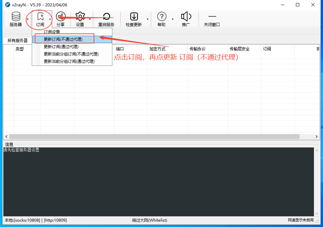Choose 更新订阅(不通过代理) menu entry
Screen dimensions: 323x227
(x=63, y=39)
